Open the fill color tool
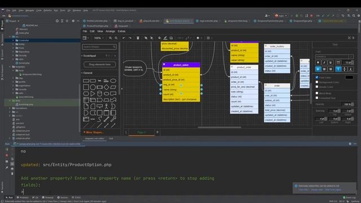Screen dimensions: 361x203 (x=159, y=38)
